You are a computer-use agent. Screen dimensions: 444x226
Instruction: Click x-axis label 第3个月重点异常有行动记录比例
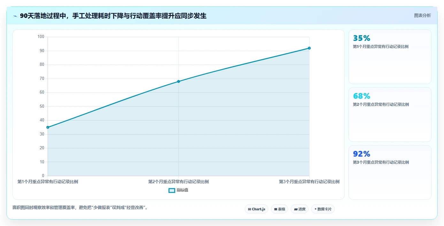coord(309,182)
